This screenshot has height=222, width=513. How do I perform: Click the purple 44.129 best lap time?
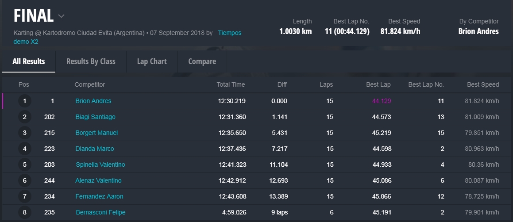click(x=382, y=101)
